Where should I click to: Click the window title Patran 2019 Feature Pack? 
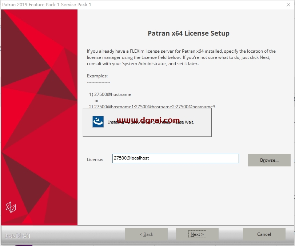(47, 5)
